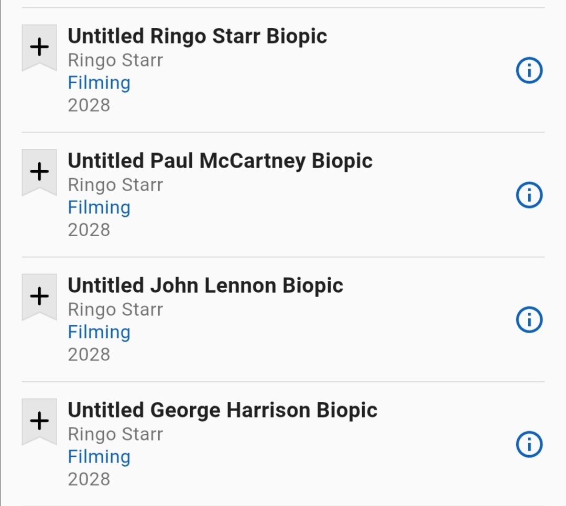
Task: Click Filming status under John Lennon Biopic
Action: click(x=99, y=332)
